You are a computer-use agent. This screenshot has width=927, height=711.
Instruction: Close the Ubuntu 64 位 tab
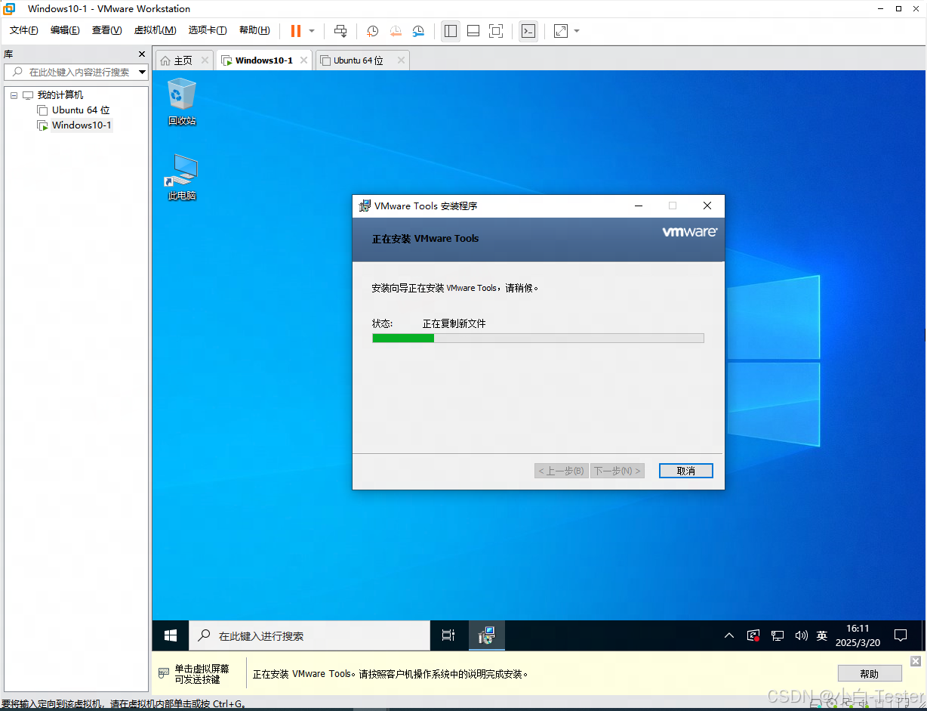coord(401,60)
